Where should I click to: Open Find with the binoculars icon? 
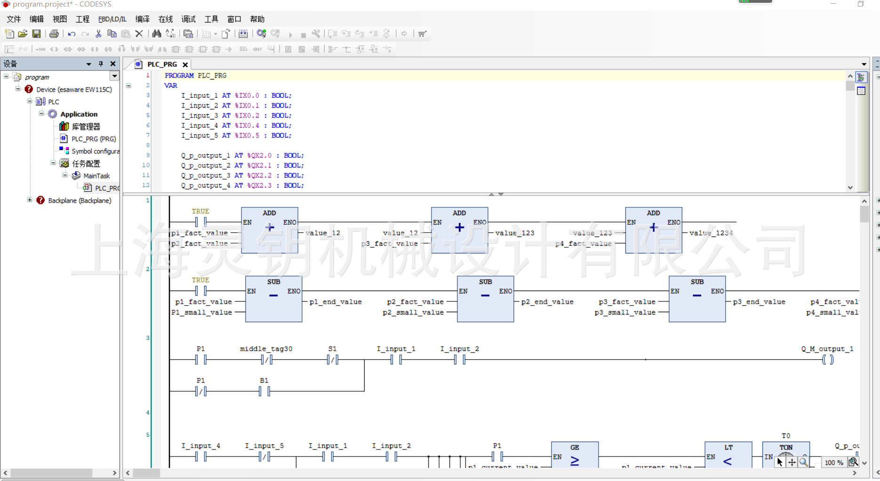click(157, 34)
